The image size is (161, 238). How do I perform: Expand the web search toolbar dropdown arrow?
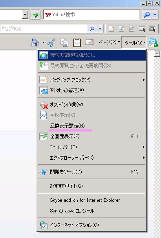100,29
